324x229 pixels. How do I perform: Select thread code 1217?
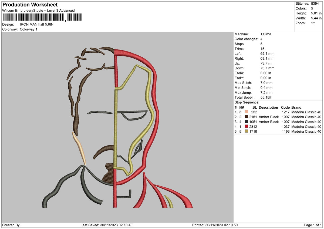[285, 112]
